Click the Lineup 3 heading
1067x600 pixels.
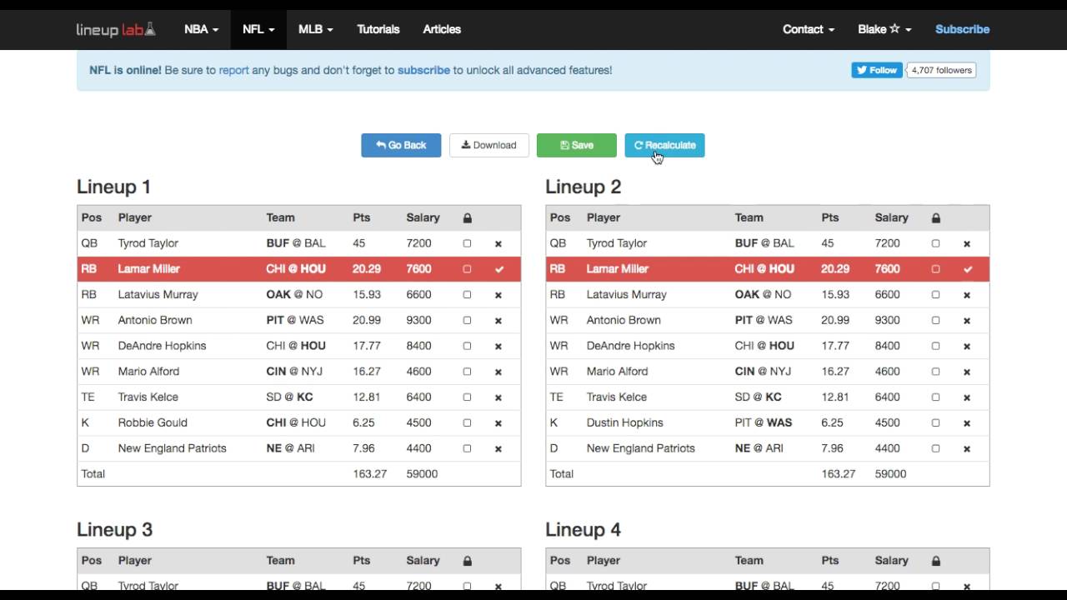(x=114, y=530)
